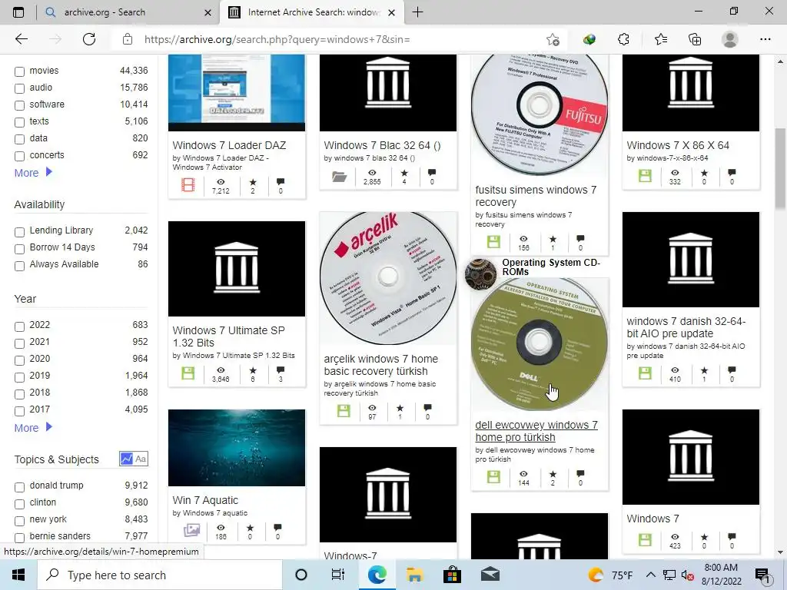This screenshot has width=787, height=590.
Task: Click views eye icon on arçelik card
Action: click(x=372, y=408)
